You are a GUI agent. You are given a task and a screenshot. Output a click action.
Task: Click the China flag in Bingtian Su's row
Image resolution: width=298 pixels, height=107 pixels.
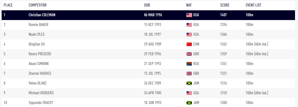point(189,44)
